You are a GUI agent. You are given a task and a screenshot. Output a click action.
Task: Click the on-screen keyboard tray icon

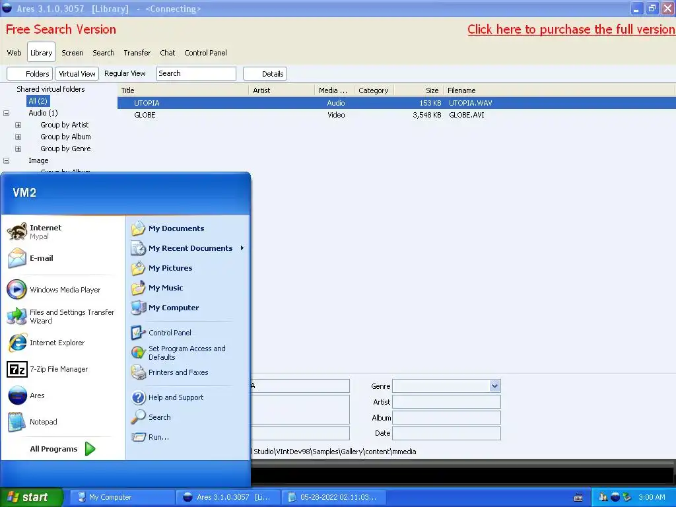click(x=578, y=498)
